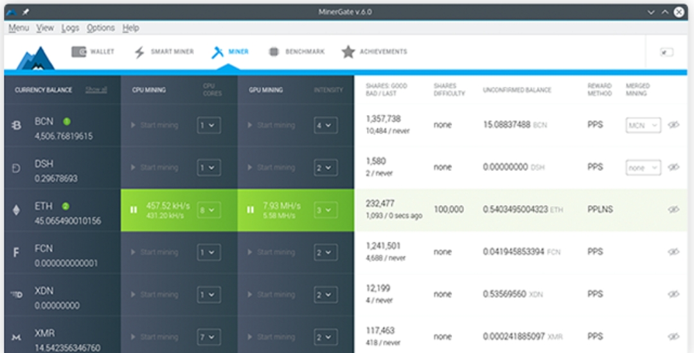
Task: Hide the BCN currency row
Action: tap(673, 125)
